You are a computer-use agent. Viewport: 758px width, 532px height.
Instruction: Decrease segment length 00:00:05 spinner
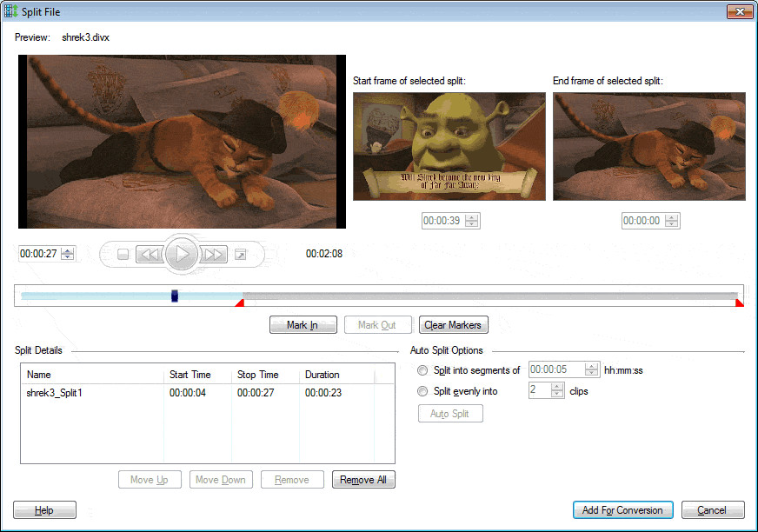[x=591, y=373]
